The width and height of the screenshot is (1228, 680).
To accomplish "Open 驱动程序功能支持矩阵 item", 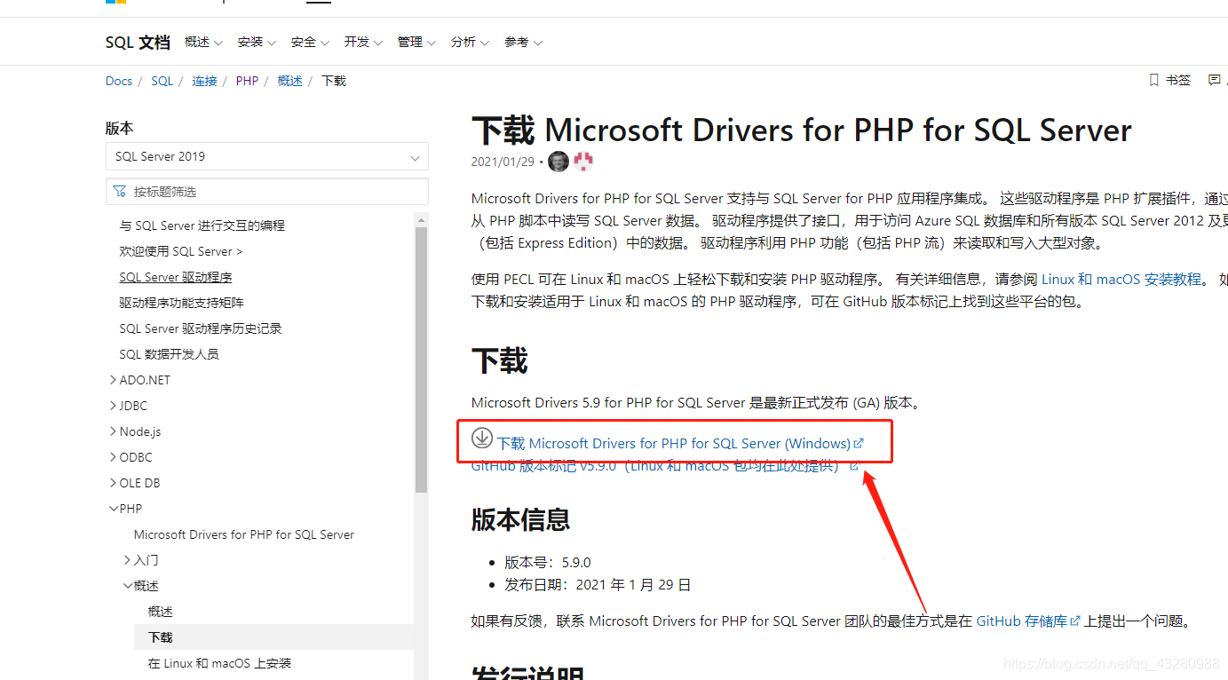I will pos(181,303).
